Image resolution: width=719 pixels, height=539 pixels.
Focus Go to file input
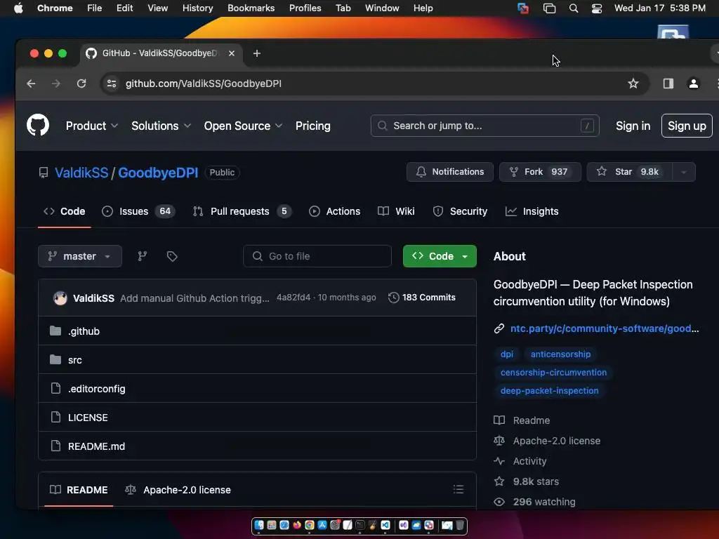click(317, 256)
